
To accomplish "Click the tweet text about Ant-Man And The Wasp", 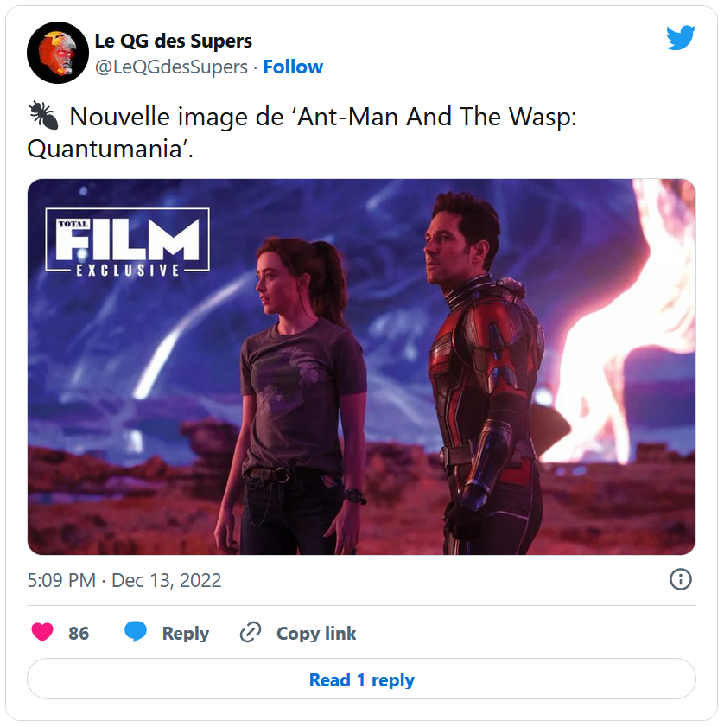I will click(x=302, y=132).
